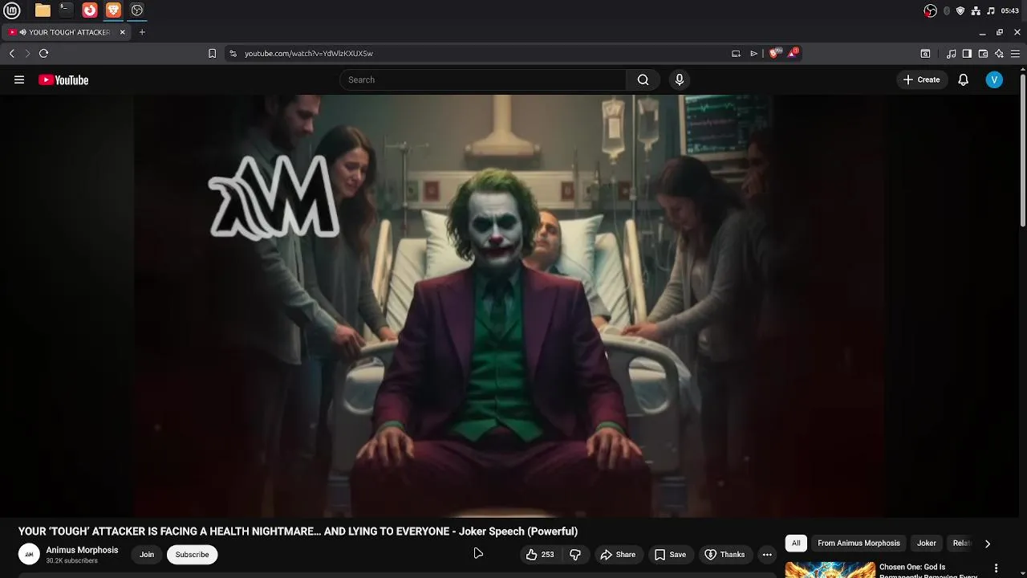The image size is (1027, 578).
Task: Close the YouTube video tab
Action: click(123, 32)
